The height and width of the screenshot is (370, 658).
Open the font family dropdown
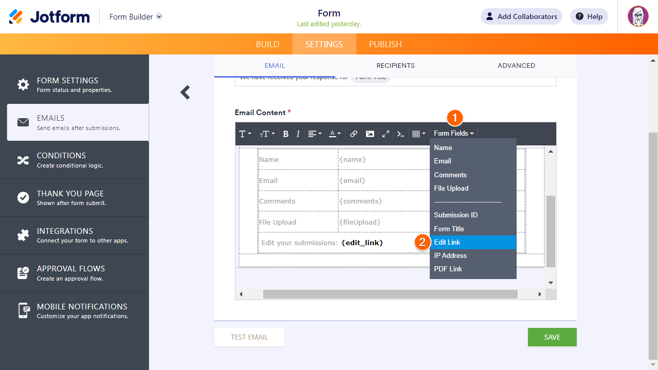point(245,134)
